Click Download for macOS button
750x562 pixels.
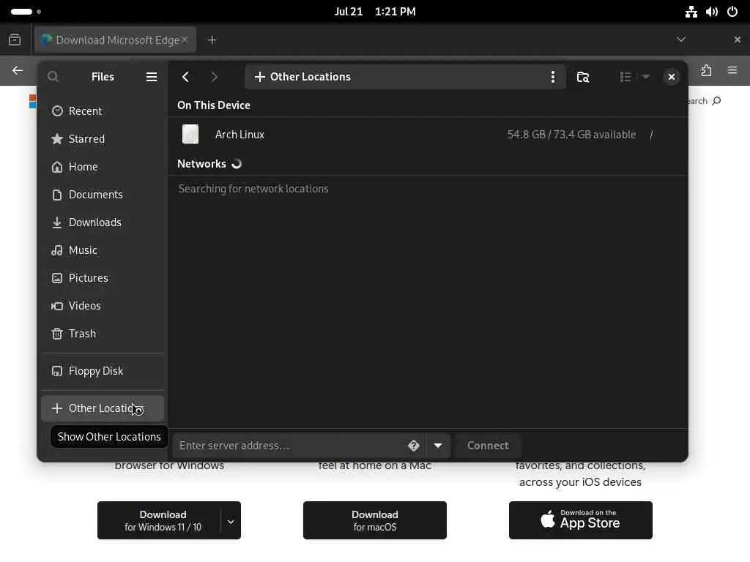point(375,520)
